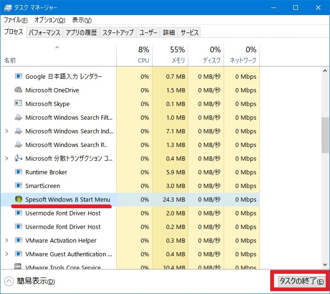Expand the VMware Activation Helper process
Screen dimensions: 330x294
(x=7, y=240)
